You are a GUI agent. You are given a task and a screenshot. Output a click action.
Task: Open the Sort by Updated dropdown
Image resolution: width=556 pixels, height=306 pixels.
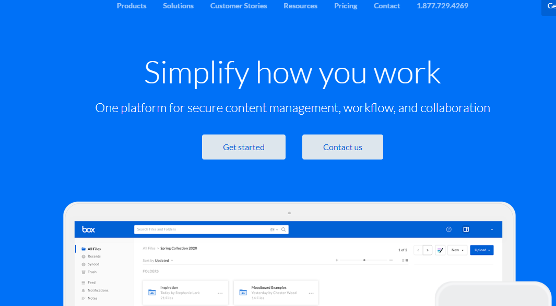pyautogui.click(x=157, y=260)
